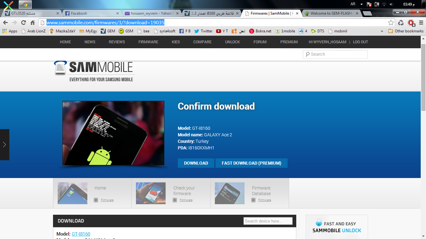Click the volume speaker tray icon
Screen dimensions: 426x239
pos(391,4)
